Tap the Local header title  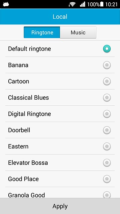coord(60,17)
